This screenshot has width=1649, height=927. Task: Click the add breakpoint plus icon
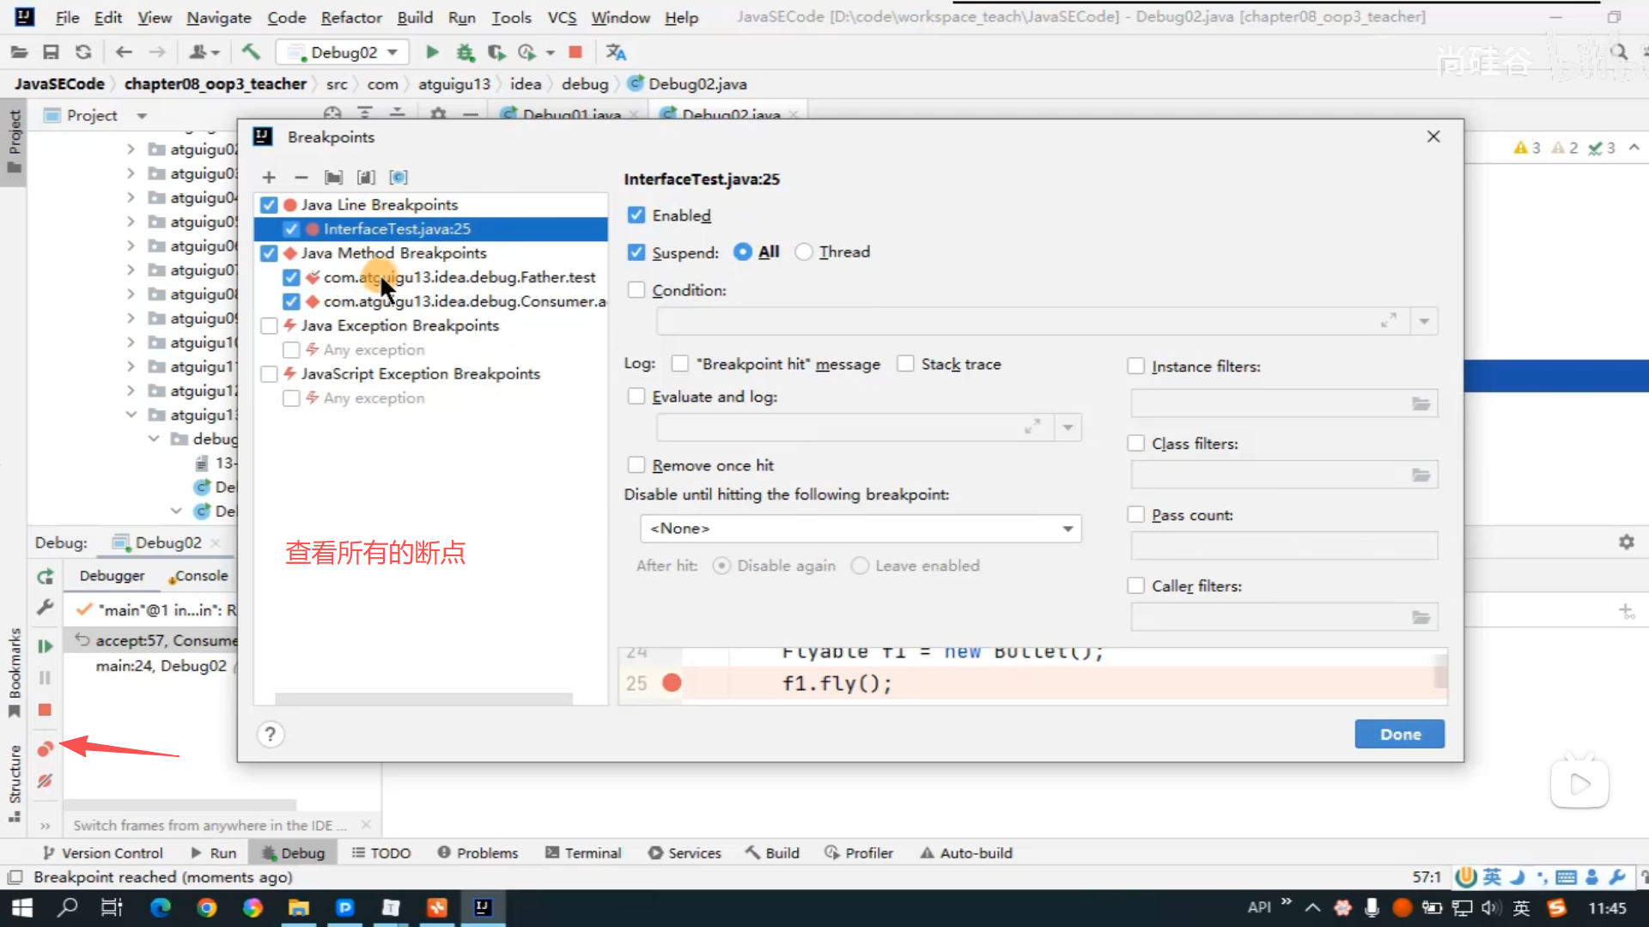click(269, 178)
